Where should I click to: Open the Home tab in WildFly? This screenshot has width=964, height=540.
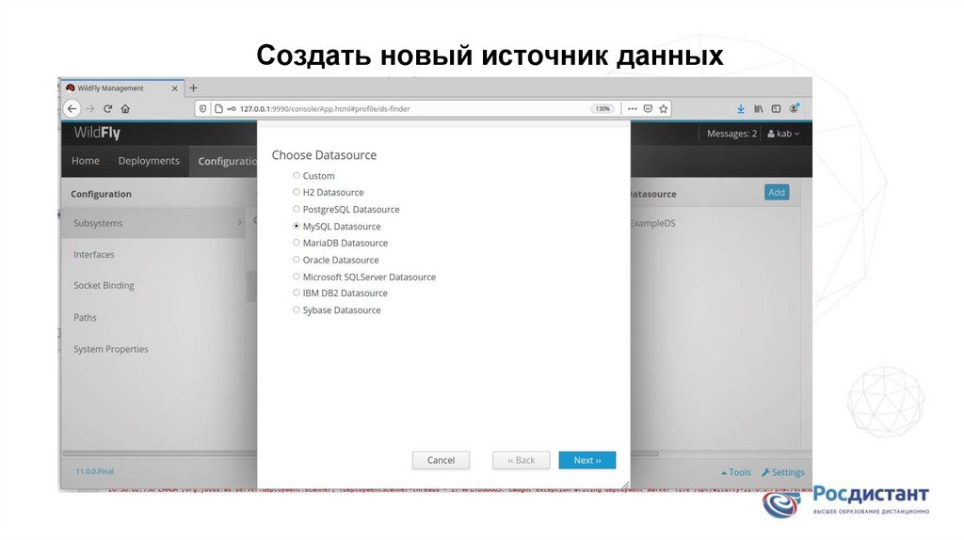coord(85,161)
